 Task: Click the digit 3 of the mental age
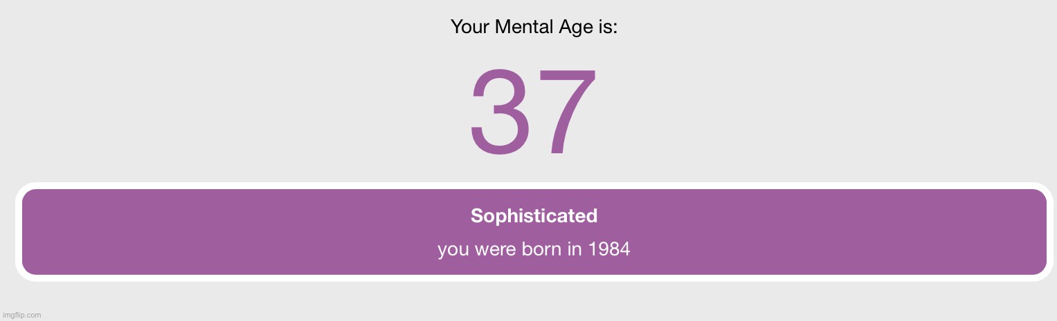coord(500,112)
